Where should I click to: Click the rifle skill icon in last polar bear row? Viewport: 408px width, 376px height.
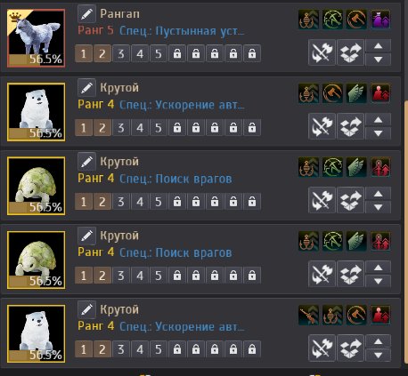(x=308, y=315)
